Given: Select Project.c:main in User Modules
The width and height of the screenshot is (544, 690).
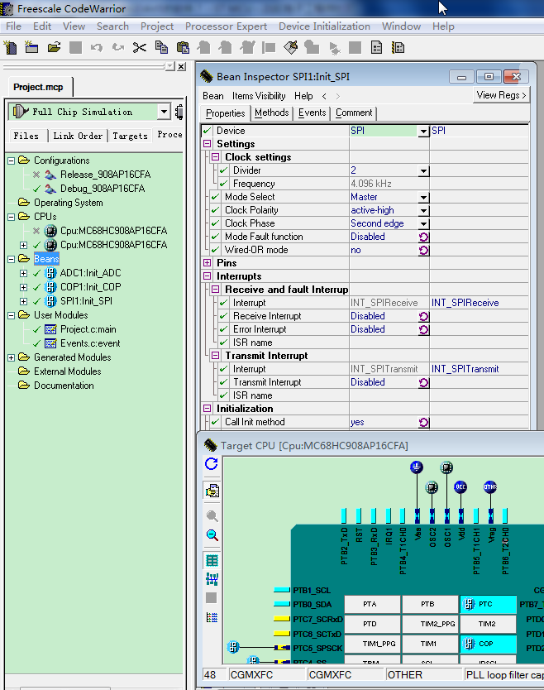Looking at the screenshot, I should point(88,329).
